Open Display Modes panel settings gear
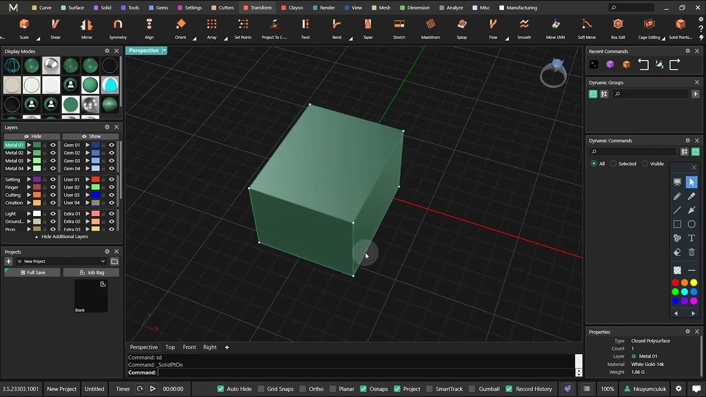 [x=108, y=51]
